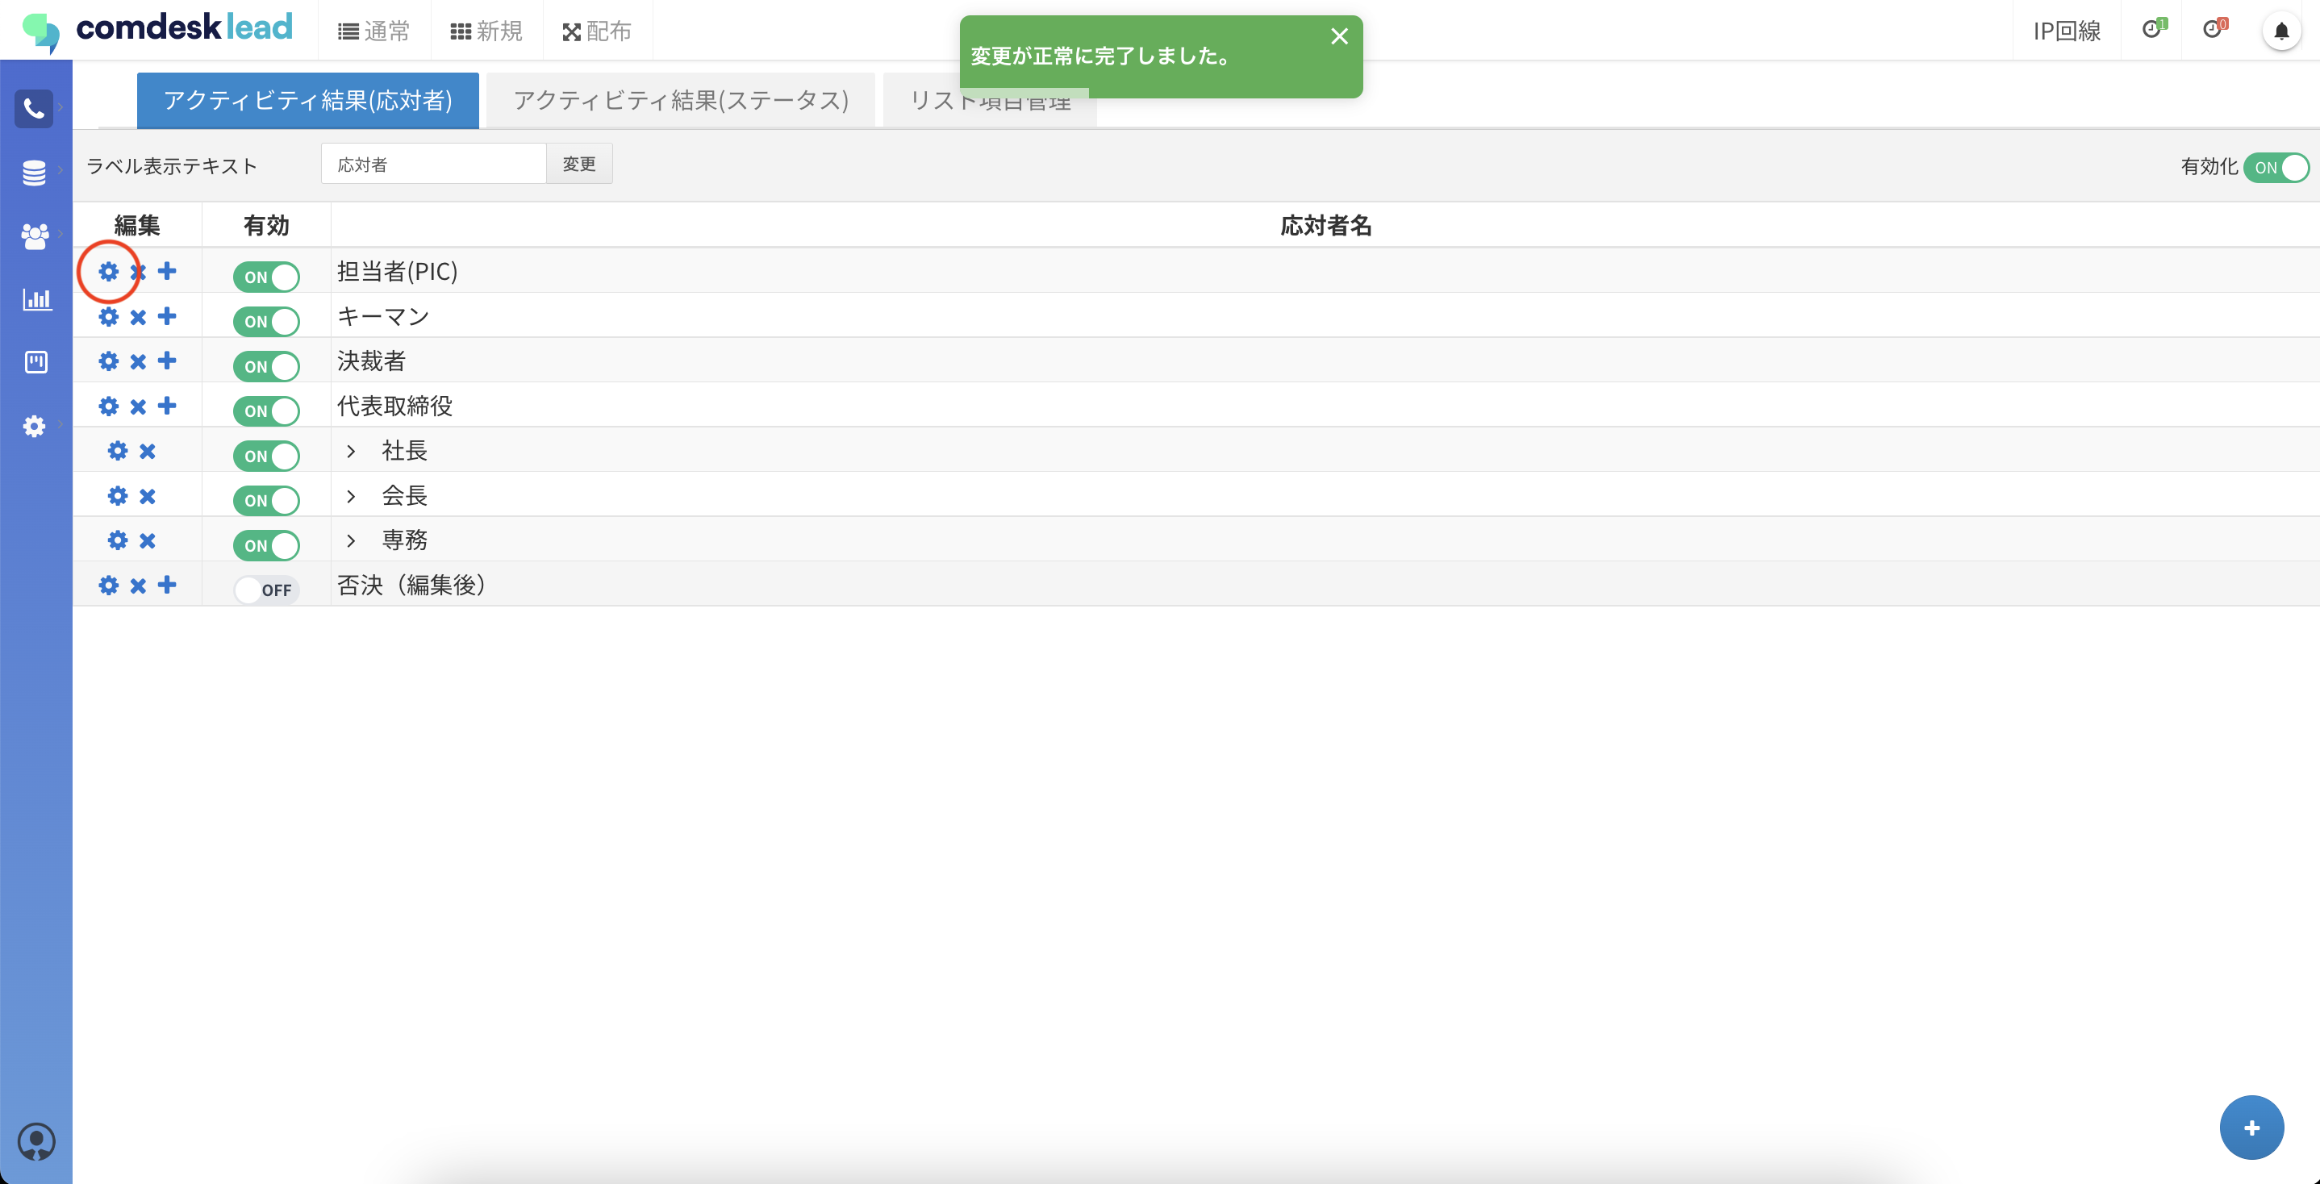This screenshot has width=2320, height=1184.
Task: Expand the 専務 chevron
Action: [351, 540]
